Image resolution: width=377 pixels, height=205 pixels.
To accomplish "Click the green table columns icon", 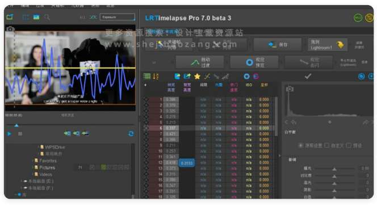I will 147,77.
